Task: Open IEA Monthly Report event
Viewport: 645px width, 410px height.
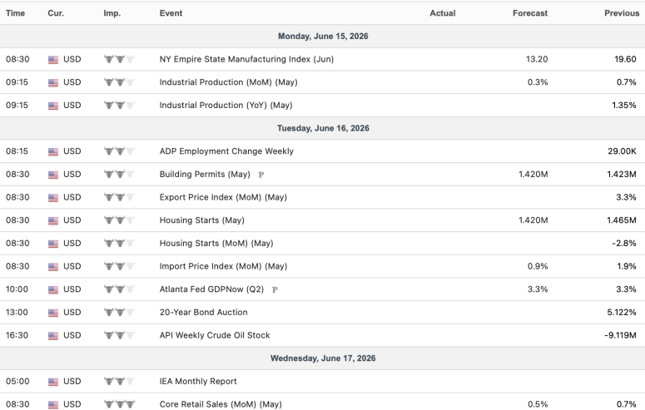Action: click(x=198, y=382)
